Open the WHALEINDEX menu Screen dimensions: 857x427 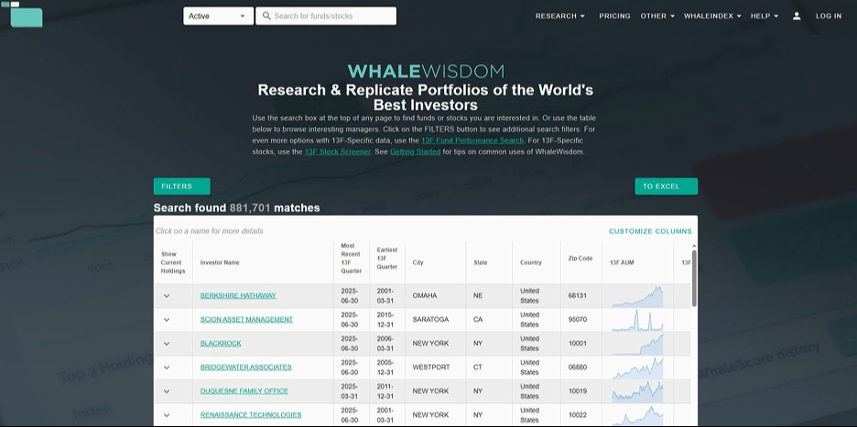click(x=712, y=16)
